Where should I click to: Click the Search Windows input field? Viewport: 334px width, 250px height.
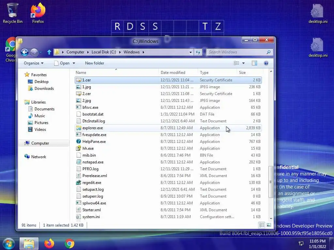pos(236,52)
